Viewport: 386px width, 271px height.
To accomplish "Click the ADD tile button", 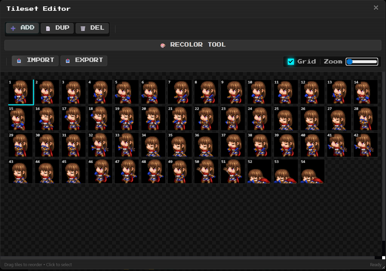I will click(x=22, y=28).
